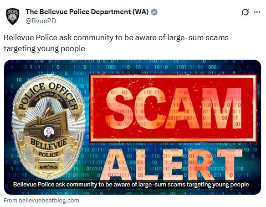
Task: Click the @BvuePD handle
Action: 41,21
